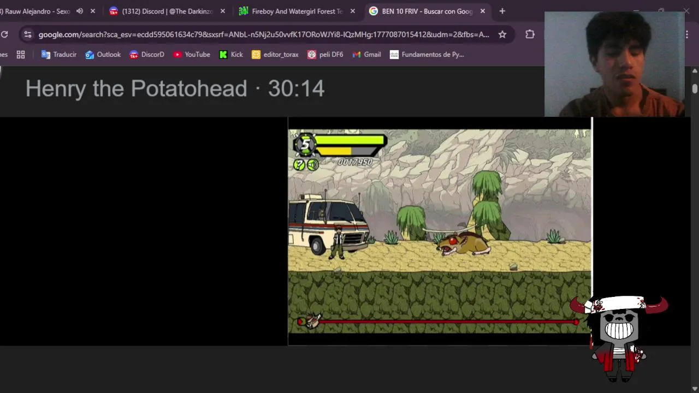Click the red level progress bar

coord(437,322)
